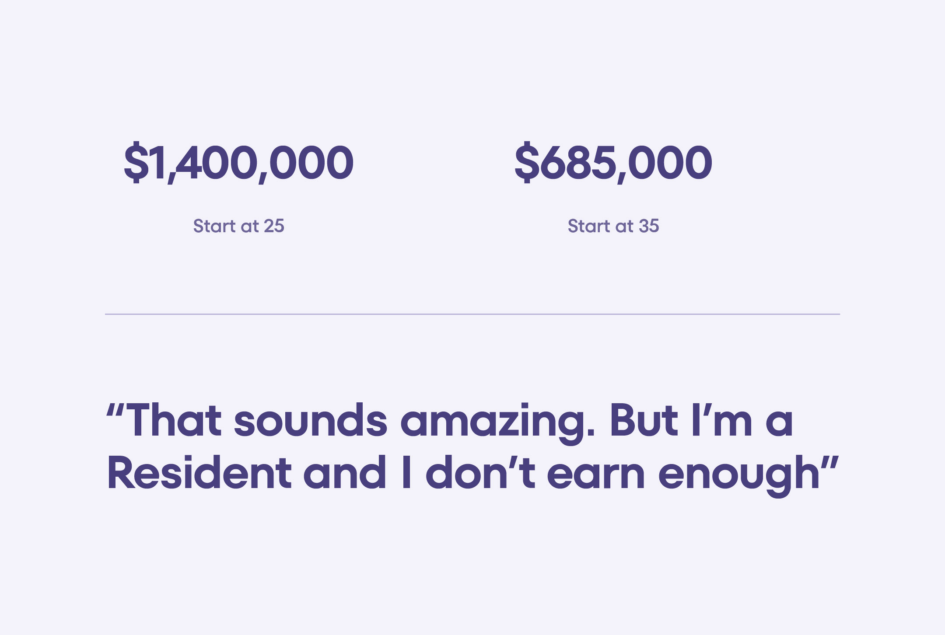Select the "Start at 35" caption
The image size is (945, 635).
[x=613, y=226]
